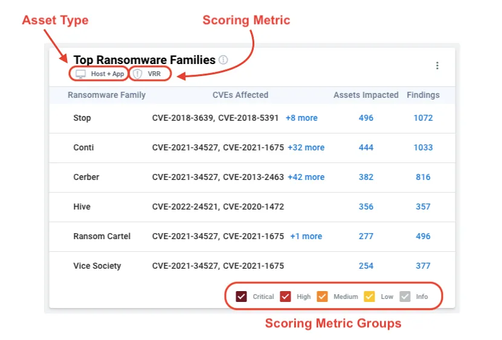Click the Host + App asset type label
Viewport: 502px width, 340px height.
(x=108, y=74)
